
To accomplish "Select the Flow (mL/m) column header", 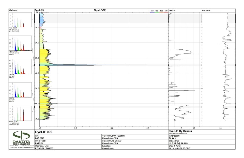I will pyautogui.click(x=206, y=10).
